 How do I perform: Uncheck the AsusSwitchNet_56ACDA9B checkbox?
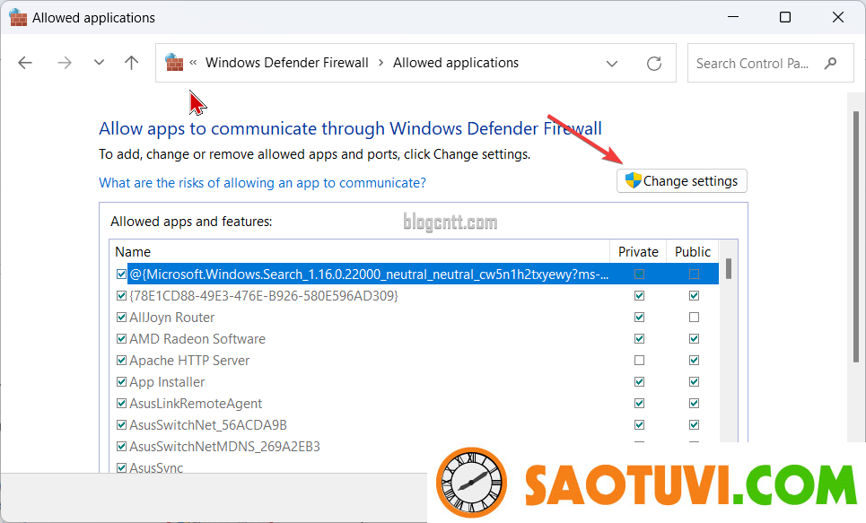click(121, 424)
